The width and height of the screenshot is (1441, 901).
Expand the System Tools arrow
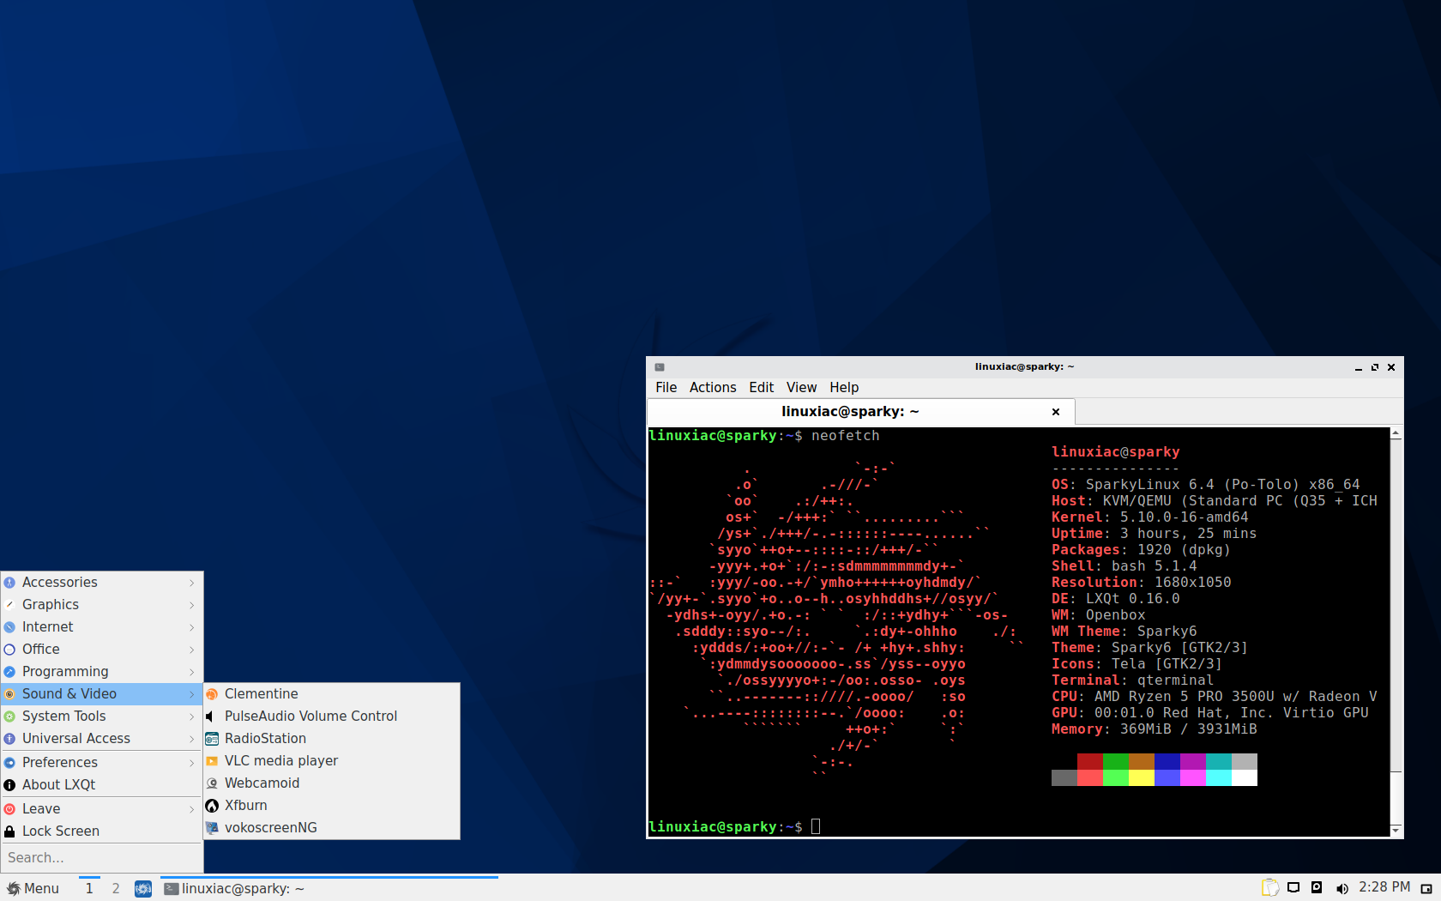click(x=192, y=717)
